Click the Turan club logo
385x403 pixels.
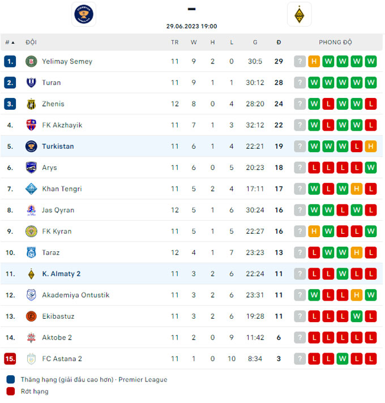pyautogui.click(x=31, y=83)
